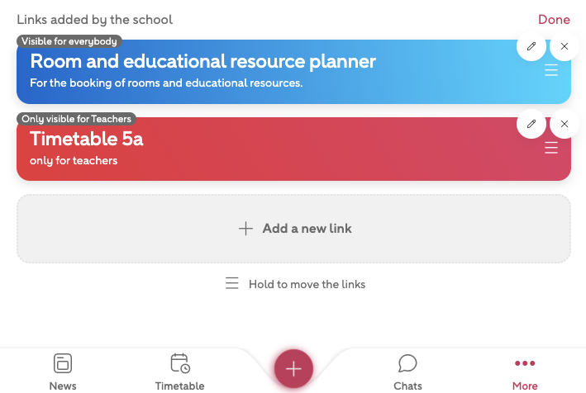Image resolution: width=586 pixels, height=393 pixels.
Task: Grab the reorder handle on Timetable 5a
Action: 551,149
